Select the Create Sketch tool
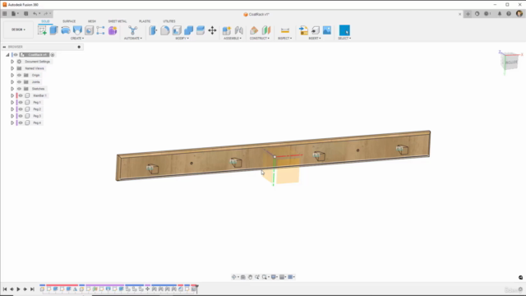 click(42, 30)
